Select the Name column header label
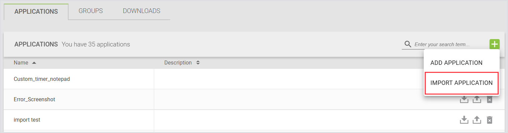The height and width of the screenshot is (133, 508). [21, 62]
